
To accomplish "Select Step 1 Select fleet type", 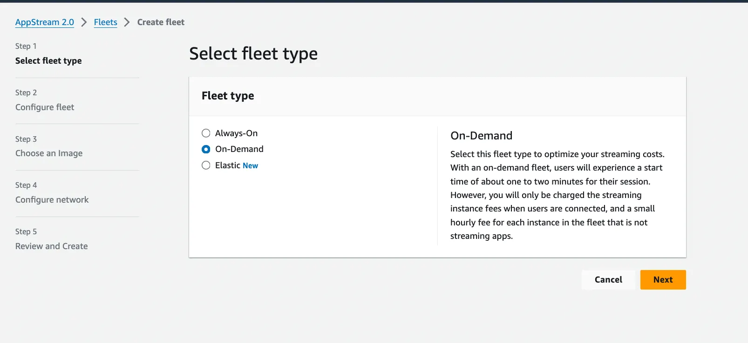I will coord(48,61).
